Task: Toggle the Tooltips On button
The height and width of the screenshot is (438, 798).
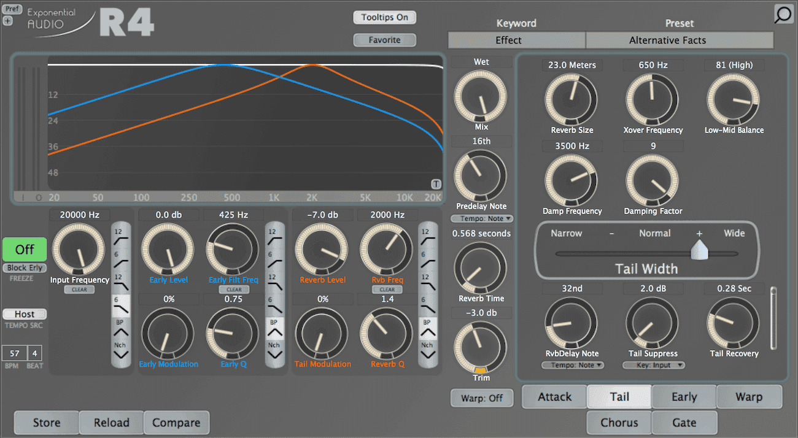Action: [x=385, y=17]
